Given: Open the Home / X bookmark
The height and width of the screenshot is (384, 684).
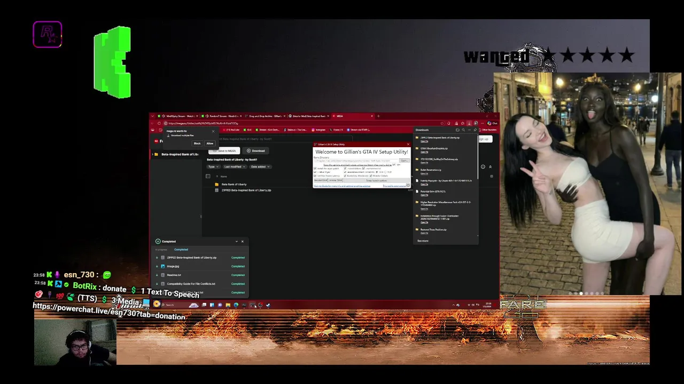Looking at the screenshot, I should point(337,130).
